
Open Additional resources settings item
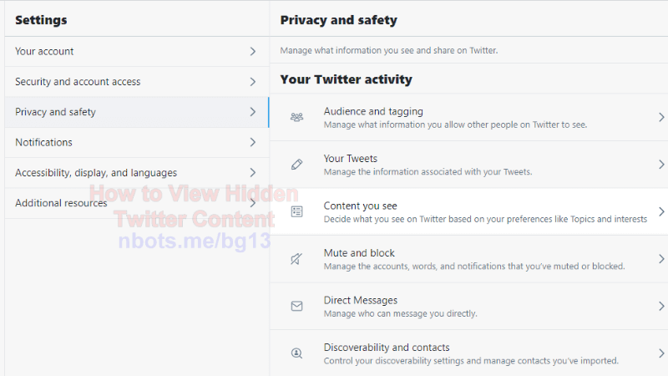tap(137, 203)
